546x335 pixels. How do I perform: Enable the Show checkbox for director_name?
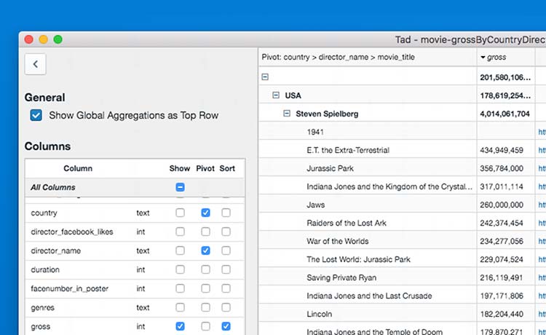(180, 251)
